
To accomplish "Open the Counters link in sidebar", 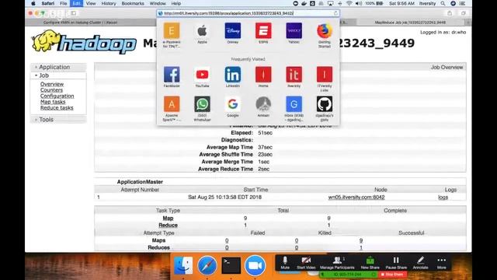I will [51, 90].
